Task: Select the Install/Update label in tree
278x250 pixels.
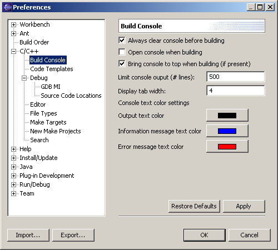Action: point(38,158)
